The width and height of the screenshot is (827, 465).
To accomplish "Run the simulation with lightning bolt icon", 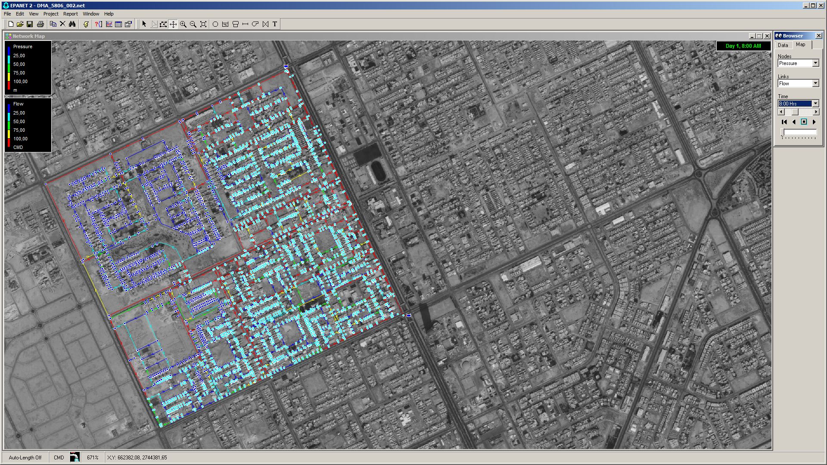I will pyautogui.click(x=86, y=24).
